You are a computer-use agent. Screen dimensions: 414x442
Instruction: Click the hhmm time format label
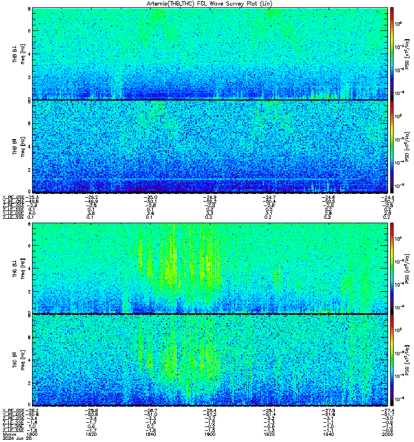8,434
